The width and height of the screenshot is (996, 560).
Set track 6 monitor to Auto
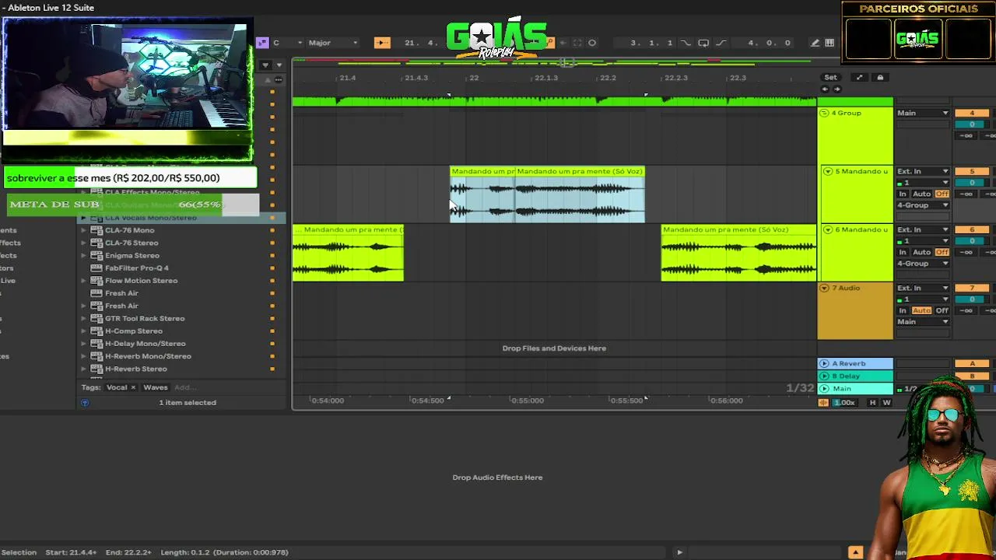921,252
